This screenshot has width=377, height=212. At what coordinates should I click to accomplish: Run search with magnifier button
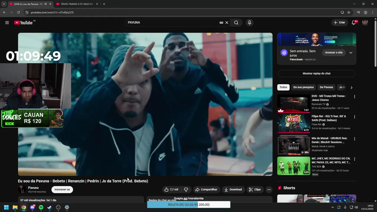pos(236,23)
